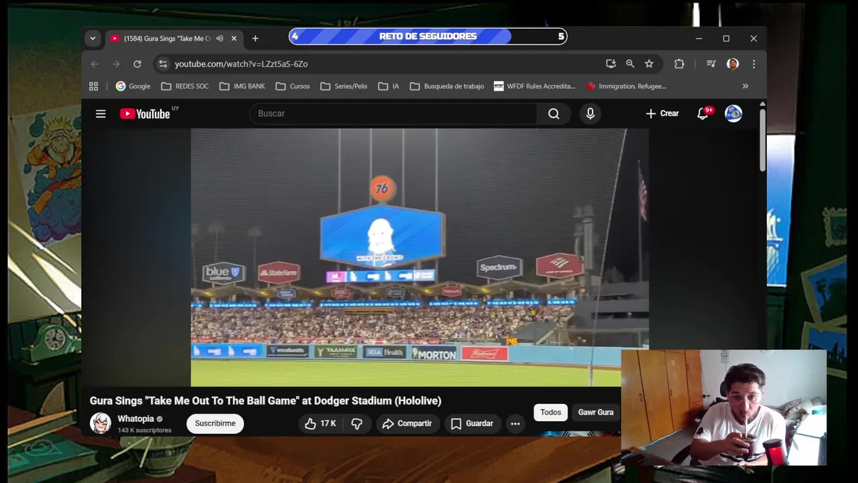This screenshot has height=483, width=858.
Task: Dislike the video
Action: click(357, 423)
